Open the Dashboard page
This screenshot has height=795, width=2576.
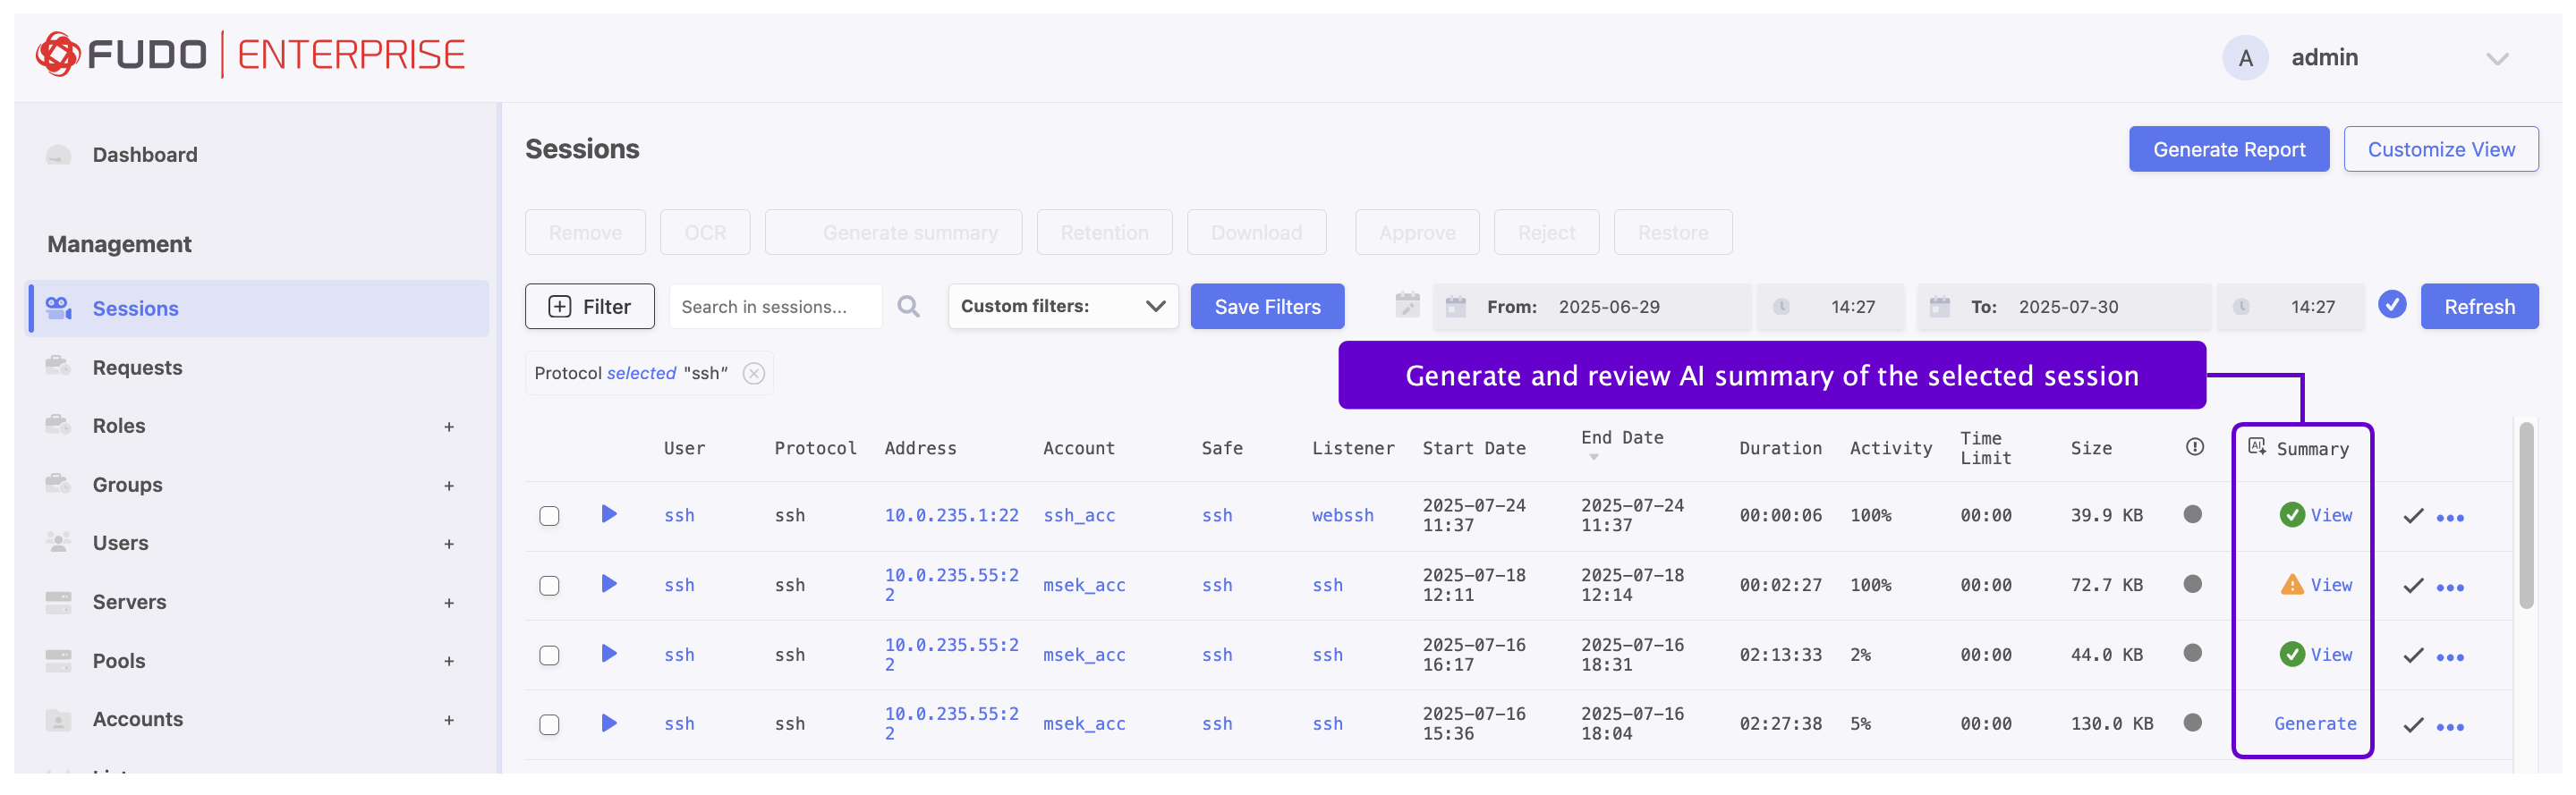click(144, 155)
